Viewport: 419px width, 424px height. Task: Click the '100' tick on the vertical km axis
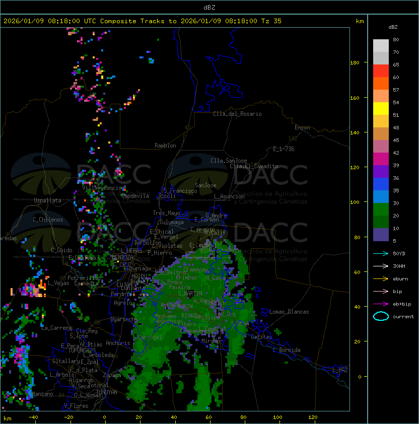[355, 202]
